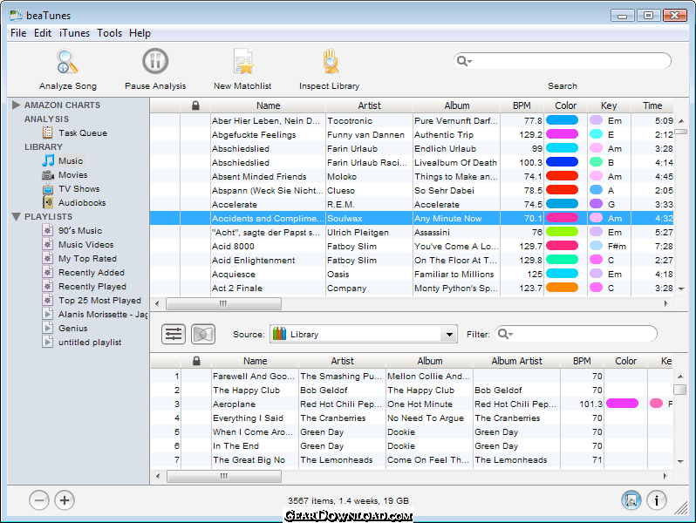Image resolution: width=696 pixels, height=523 pixels.
Task: Click the info button in bottom right
Action: pos(657,500)
